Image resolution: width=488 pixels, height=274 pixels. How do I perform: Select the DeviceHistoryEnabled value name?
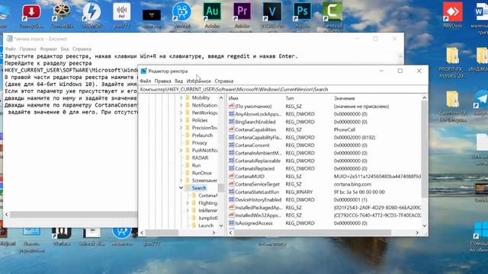(x=258, y=199)
